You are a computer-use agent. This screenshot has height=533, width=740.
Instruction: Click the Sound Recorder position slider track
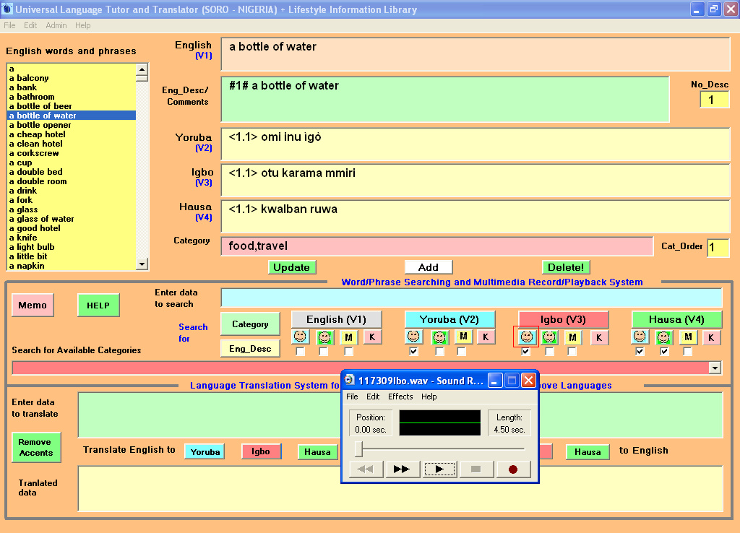441,449
